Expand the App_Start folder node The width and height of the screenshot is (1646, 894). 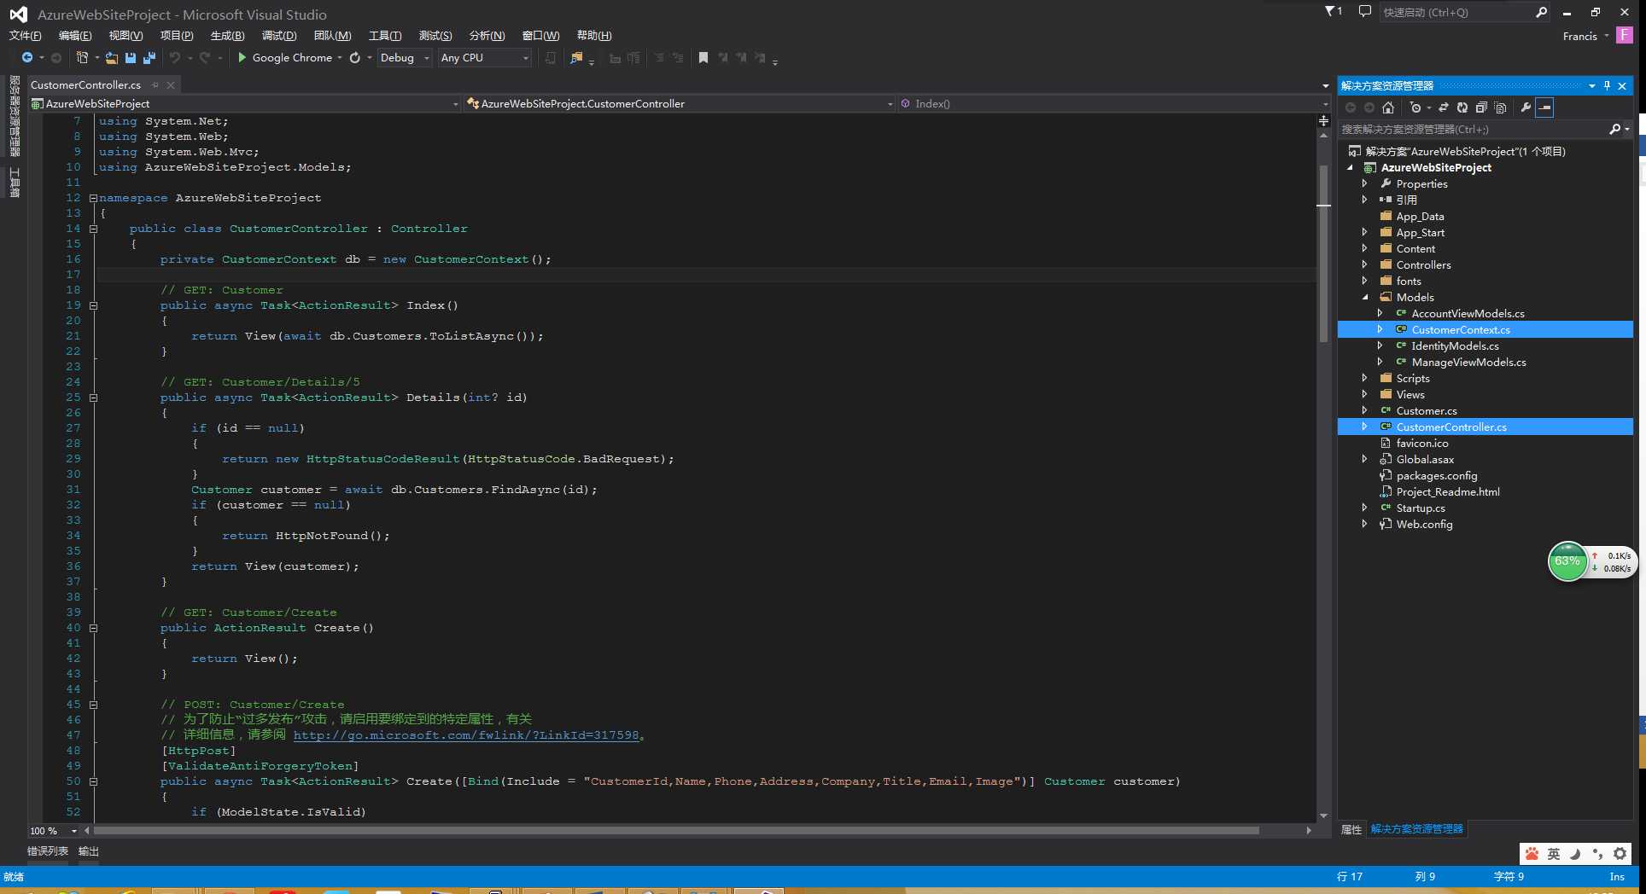click(x=1364, y=232)
